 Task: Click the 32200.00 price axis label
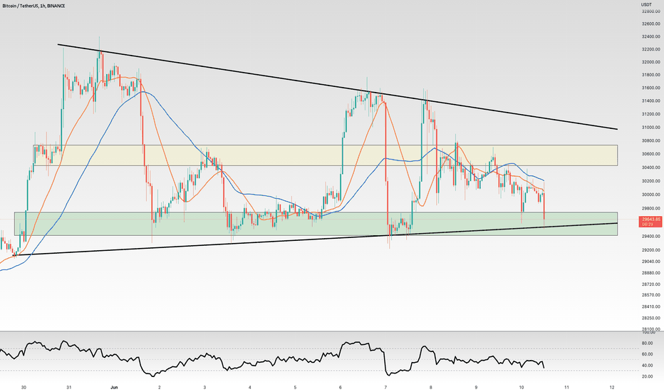(651, 50)
